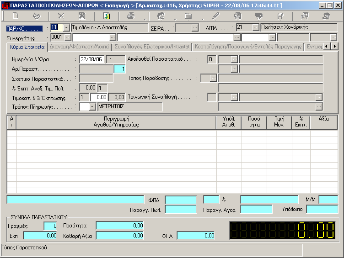Click the person search toolbar icon
This screenshot has height=258, width=344.
coord(161,16)
